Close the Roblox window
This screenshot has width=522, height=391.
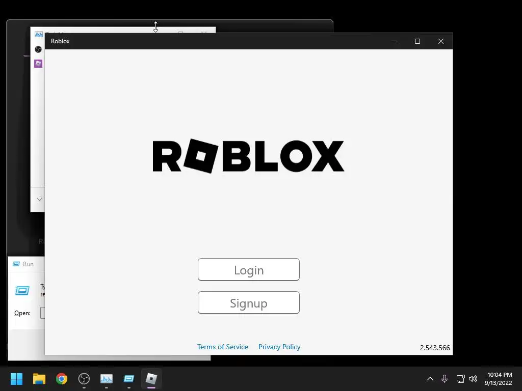coord(441,41)
